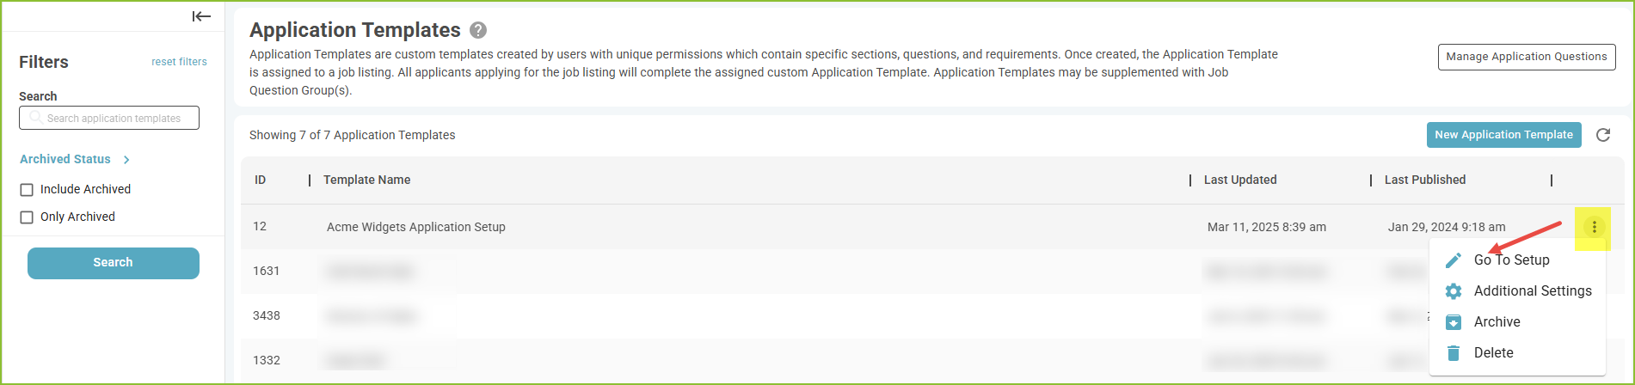Click the blue Search button
The width and height of the screenshot is (1635, 385).
(113, 263)
